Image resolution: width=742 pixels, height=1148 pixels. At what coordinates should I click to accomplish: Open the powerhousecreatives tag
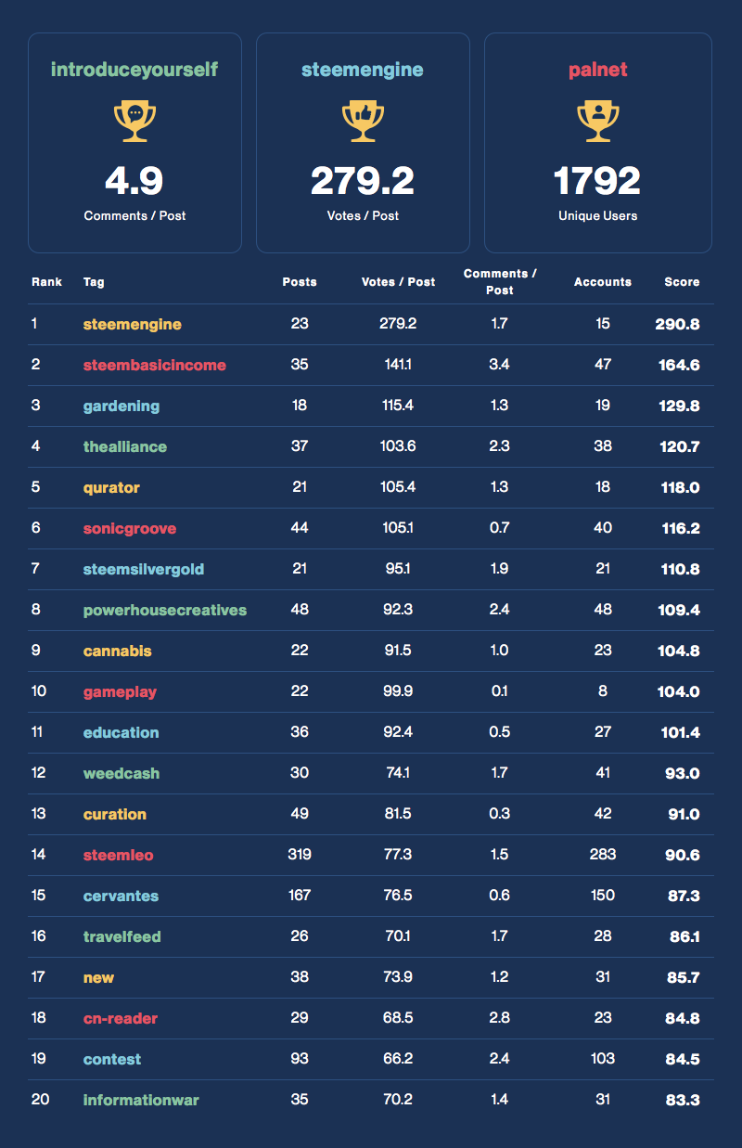pyautogui.click(x=165, y=610)
